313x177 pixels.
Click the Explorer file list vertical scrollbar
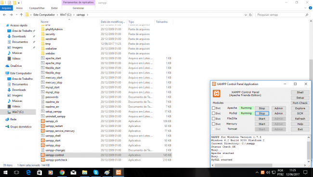(311, 70)
